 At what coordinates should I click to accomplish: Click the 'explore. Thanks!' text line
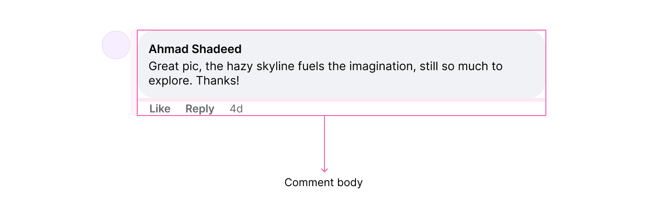pos(193,81)
